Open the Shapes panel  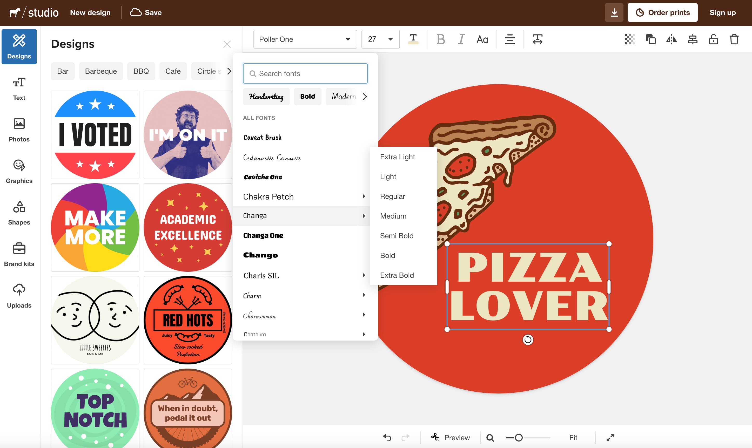pos(19,213)
